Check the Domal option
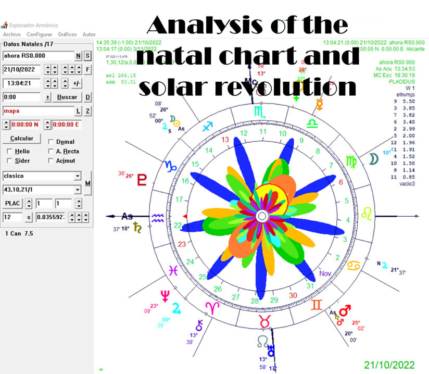Image resolution: width=429 pixels, height=374 pixels. [51, 142]
